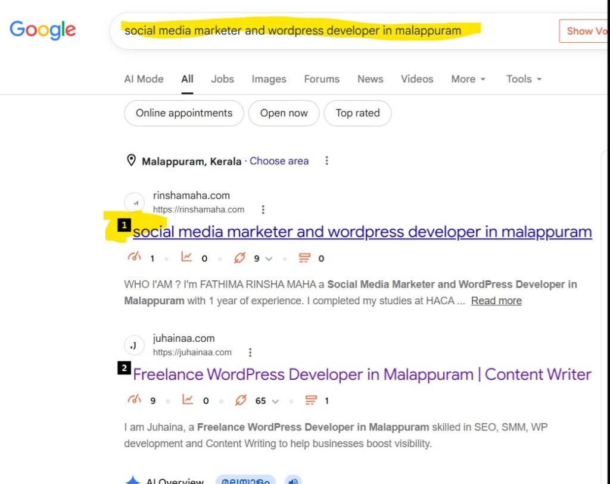Click the Choose area link
The width and height of the screenshot is (610, 484).
pos(279,161)
